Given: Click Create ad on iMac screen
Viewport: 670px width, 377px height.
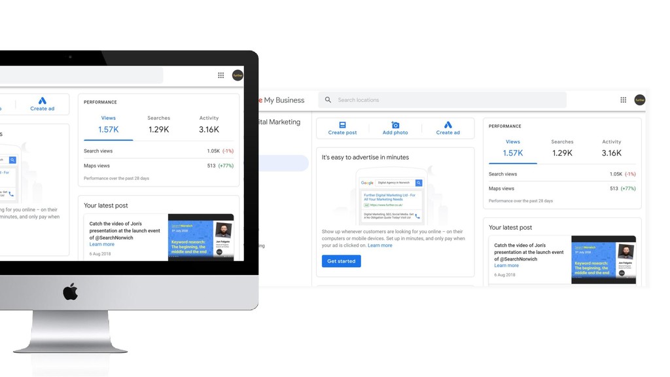Looking at the screenshot, I should [43, 104].
